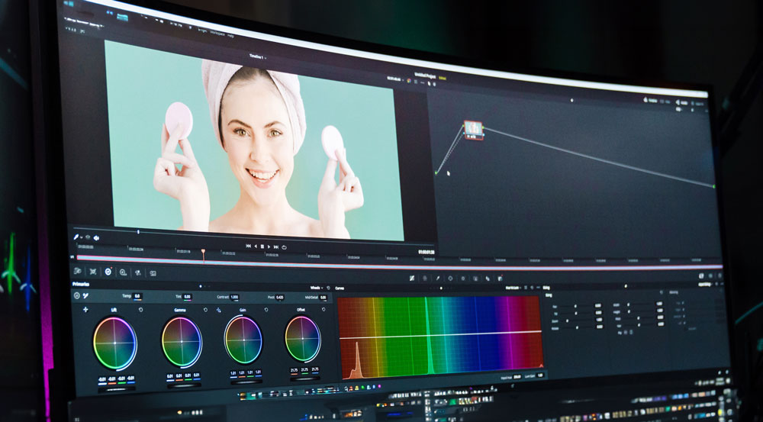The height and width of the screenshot is (422, 763).
Task: Open the Key palette icon
Action: [x=500, y=279]
